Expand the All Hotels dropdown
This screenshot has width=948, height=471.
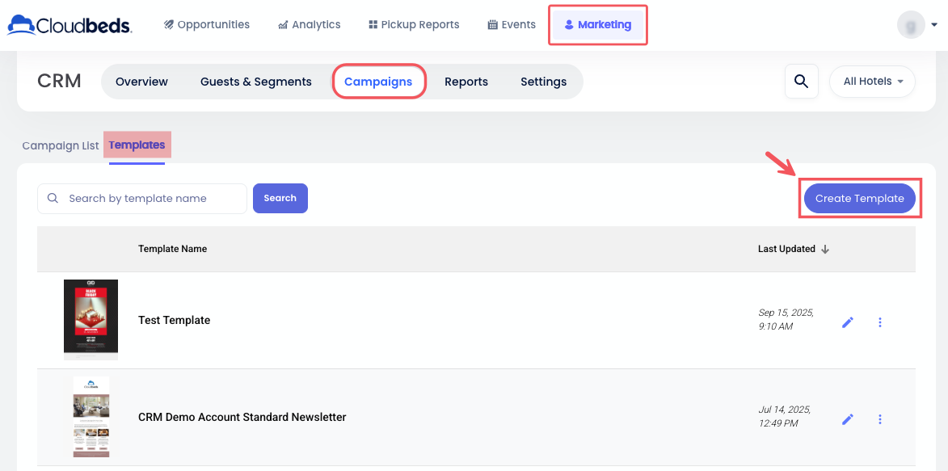[872, 81]
